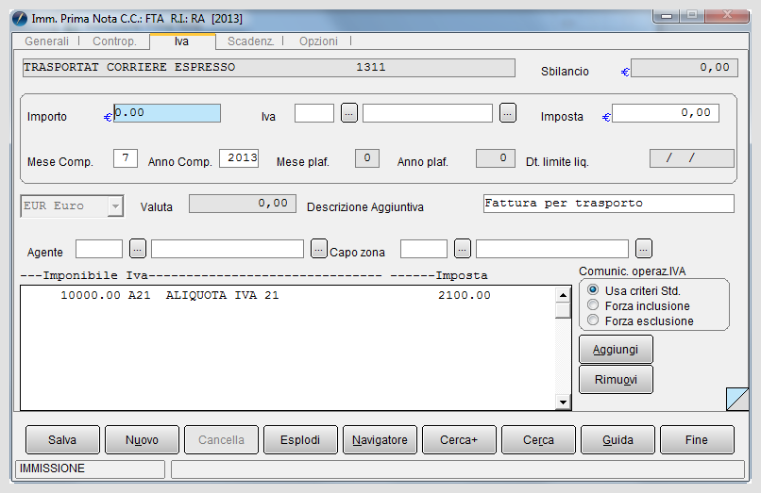Select the Forza inclusione radio option

click(x=593, y=304)
